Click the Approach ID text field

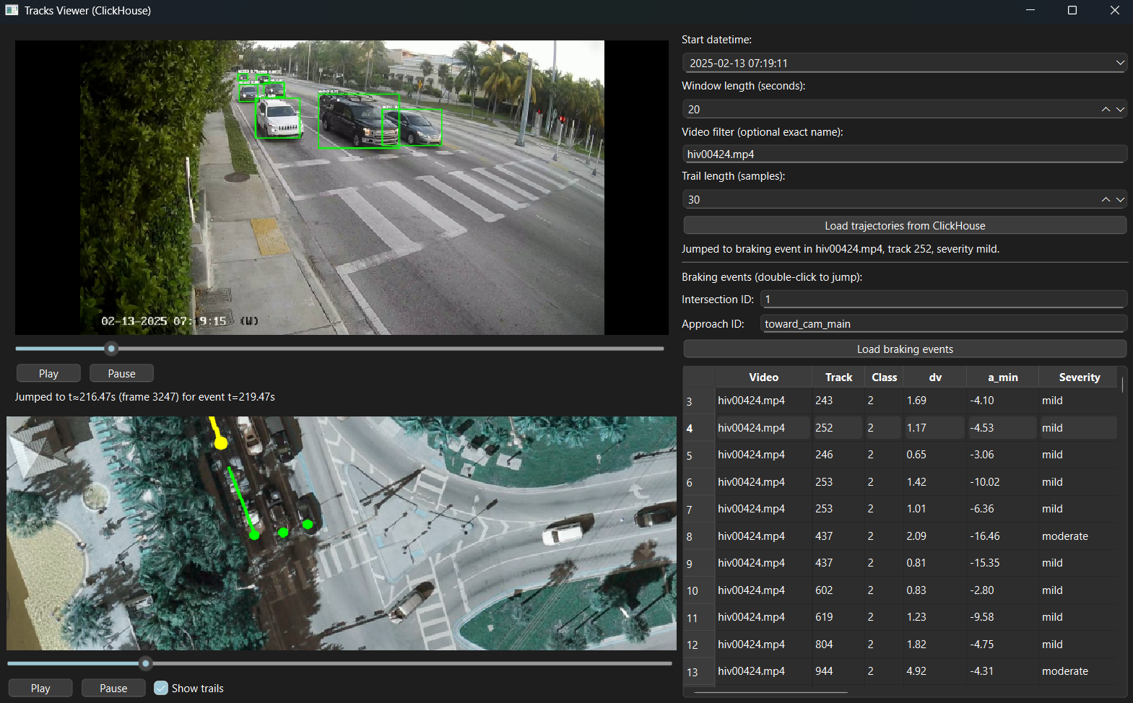tap(943, 324)
